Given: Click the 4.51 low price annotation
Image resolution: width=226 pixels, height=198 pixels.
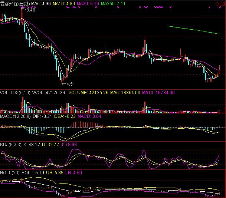Looking at the screenshot, I should point(71,84).
